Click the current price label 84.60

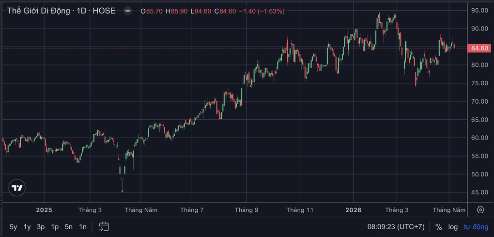[480, 48]
